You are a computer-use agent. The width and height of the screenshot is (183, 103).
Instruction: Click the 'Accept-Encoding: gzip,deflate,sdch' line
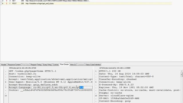(33, 85)
